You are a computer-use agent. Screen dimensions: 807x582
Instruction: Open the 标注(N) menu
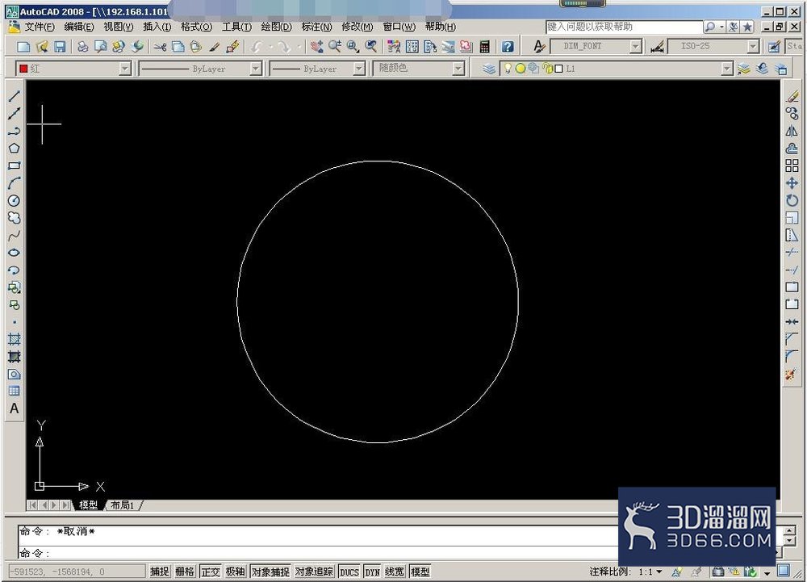316,27
